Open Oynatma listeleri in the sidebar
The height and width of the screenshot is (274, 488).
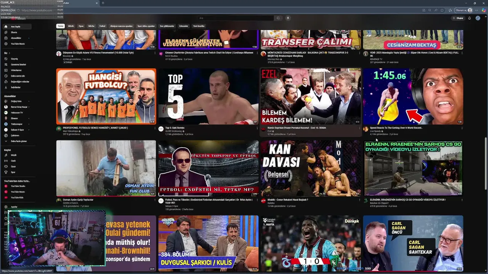pos(17,65)
